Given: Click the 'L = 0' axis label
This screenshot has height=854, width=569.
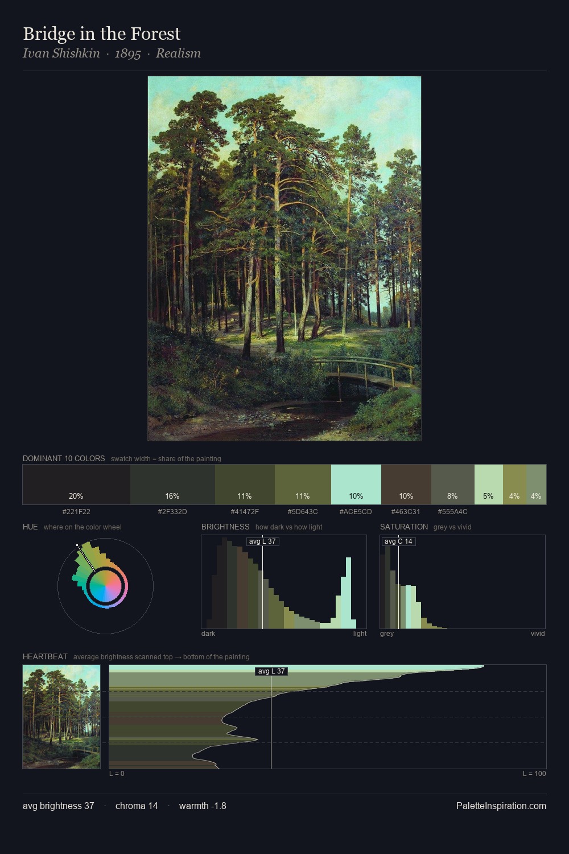Looking at the screenshot, I should click(117, 774).
